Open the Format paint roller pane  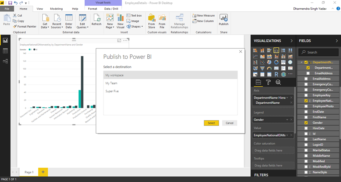(268, 82)
